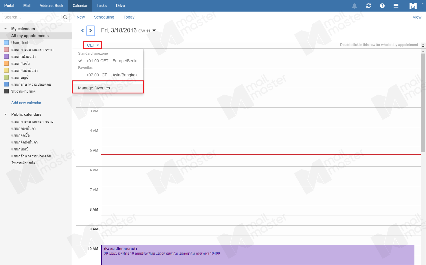Image resolution: width=426 pixels, height=265 pixels.
Task: Click dark swatch of โรงงานฝ่ายผลิต
Action: 6,91
